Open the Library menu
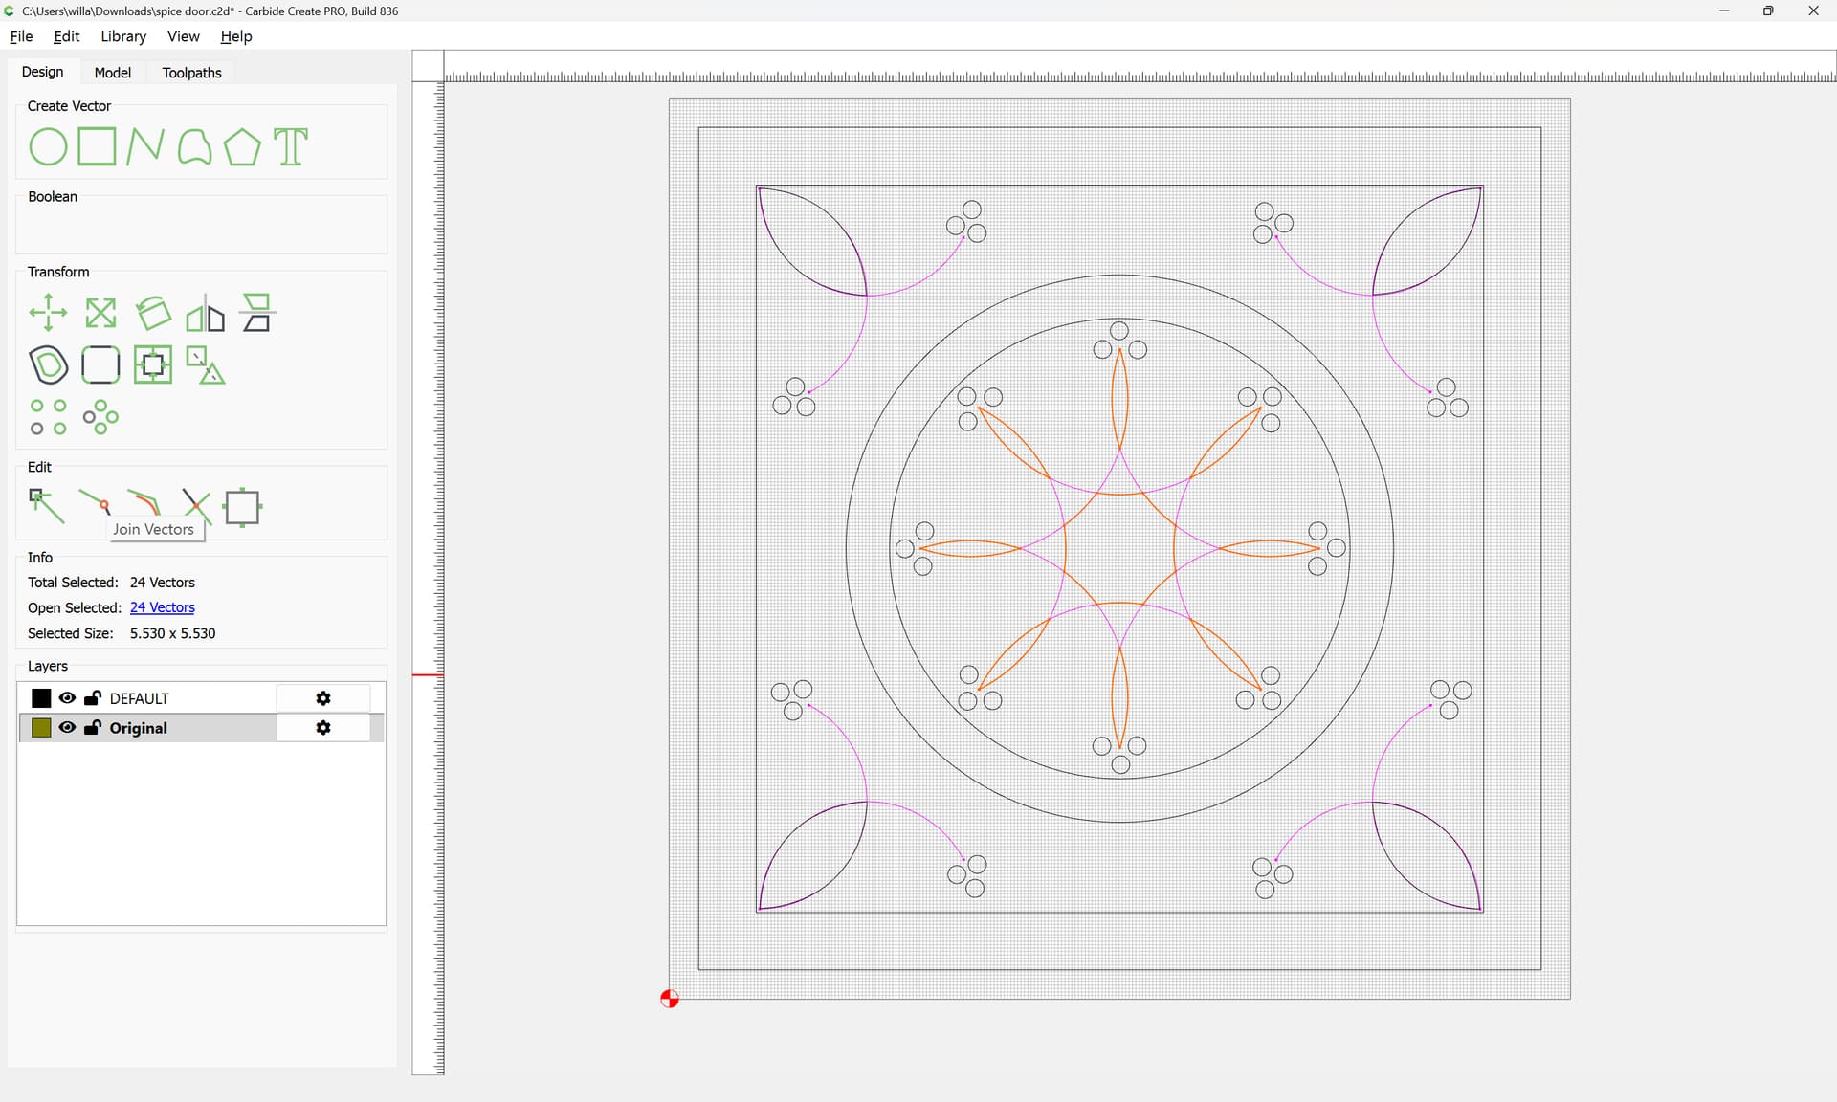This screenshot has width=1837, height=1102. 123,36
